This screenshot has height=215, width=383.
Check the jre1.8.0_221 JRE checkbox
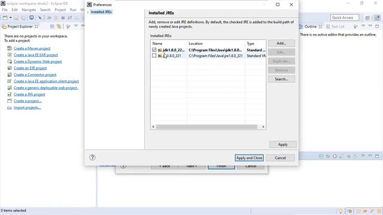(x=154, y=56)
